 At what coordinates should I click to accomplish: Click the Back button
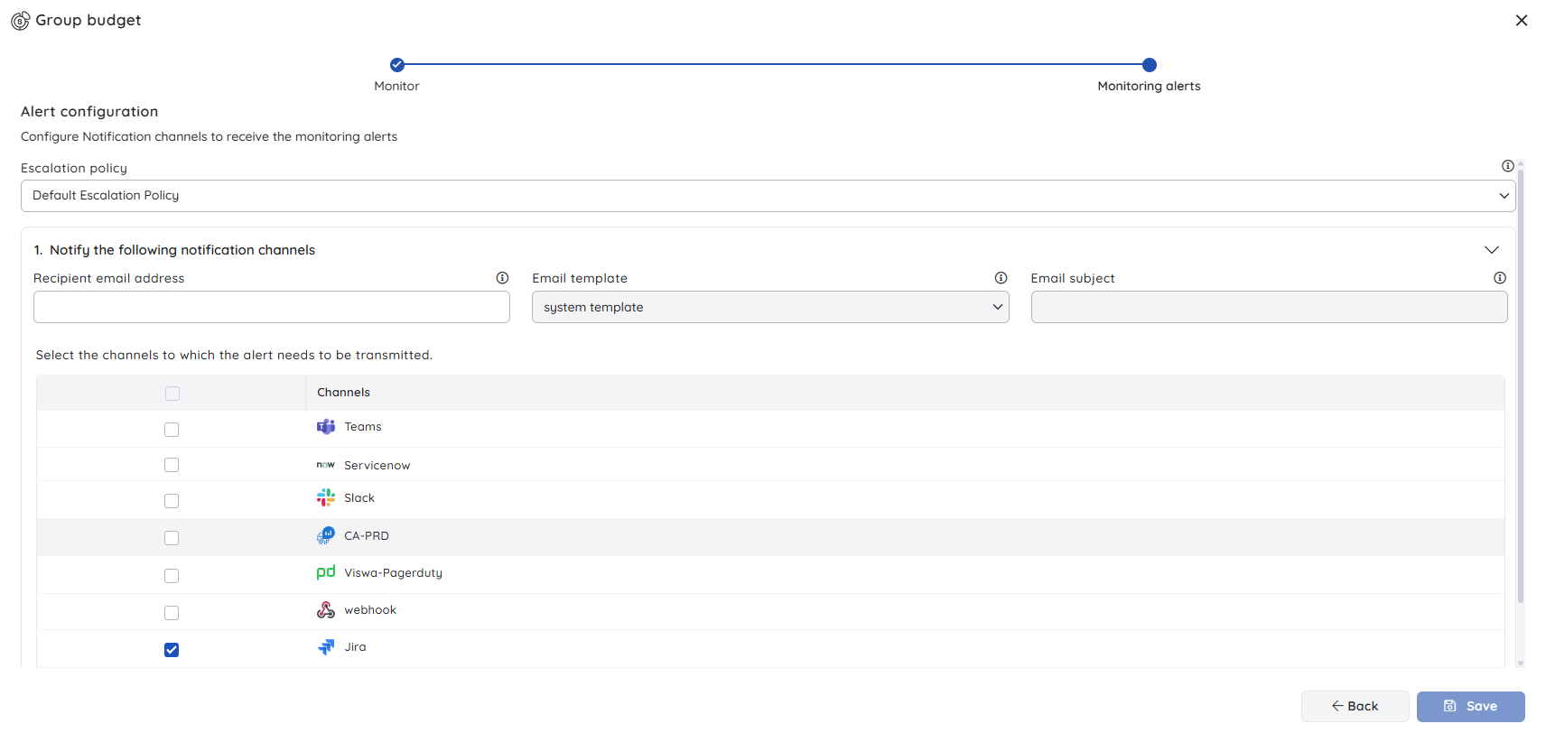tap(1355, 706)
